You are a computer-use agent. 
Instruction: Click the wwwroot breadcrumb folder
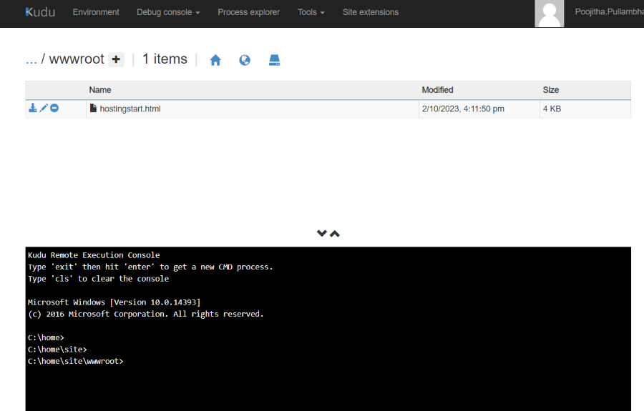point(77,59)
